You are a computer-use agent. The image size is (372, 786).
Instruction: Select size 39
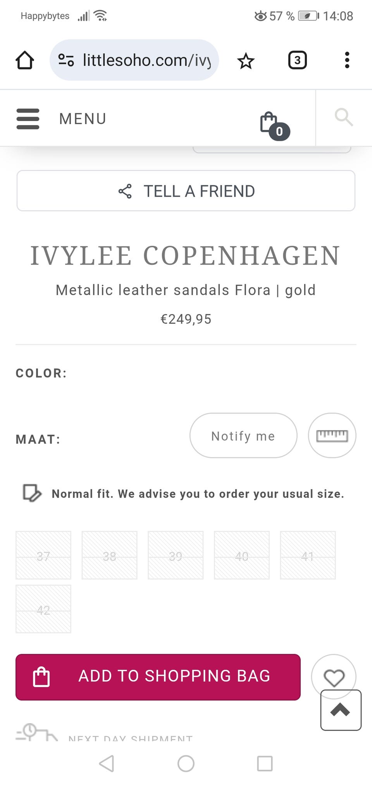pyautogui.click(x=176, y=555)
